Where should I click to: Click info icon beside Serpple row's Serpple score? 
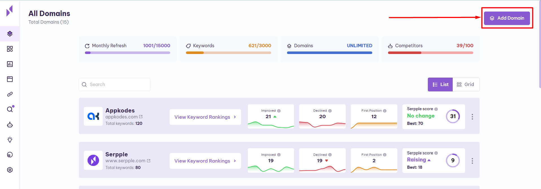436,153
